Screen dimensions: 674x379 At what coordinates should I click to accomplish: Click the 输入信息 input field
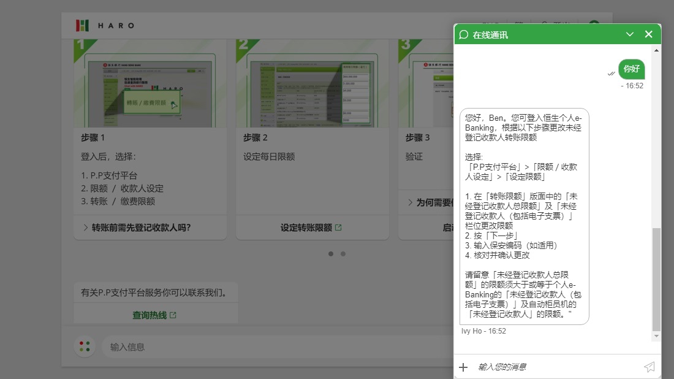click(277, 347)
